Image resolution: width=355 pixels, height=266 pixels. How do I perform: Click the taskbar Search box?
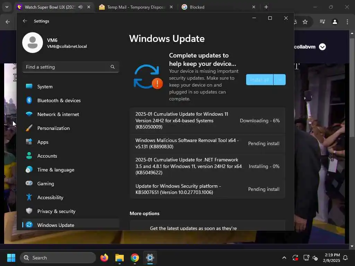pyautogui.click(x=58, y=258)
